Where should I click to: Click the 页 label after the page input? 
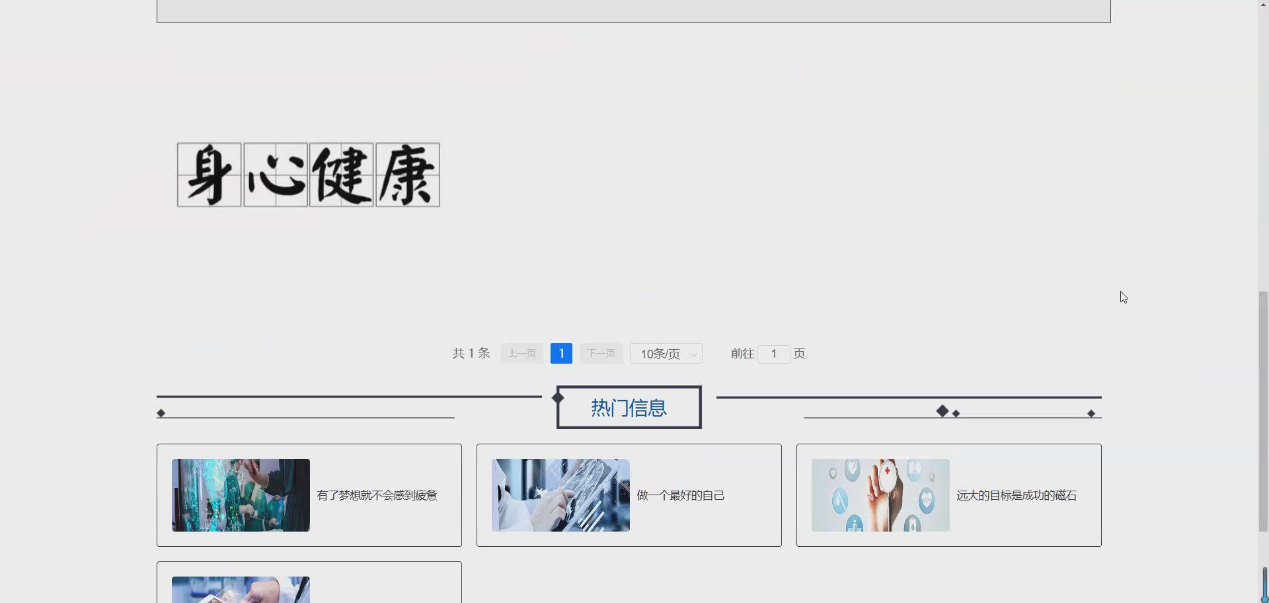point(798,354)
